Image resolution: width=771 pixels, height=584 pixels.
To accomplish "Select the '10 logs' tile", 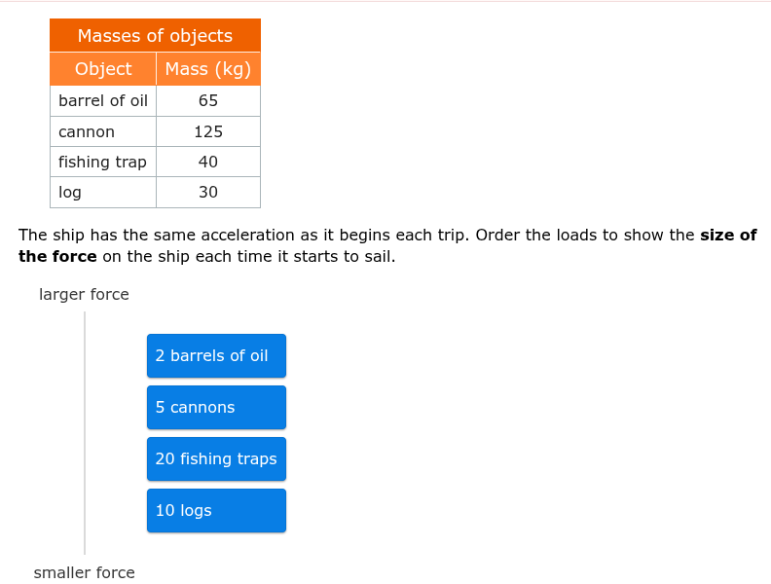I will 216,511.
